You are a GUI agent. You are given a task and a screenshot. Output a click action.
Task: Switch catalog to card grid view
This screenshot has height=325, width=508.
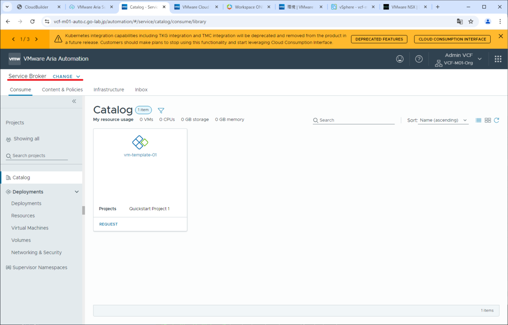(x=488, y=120)
